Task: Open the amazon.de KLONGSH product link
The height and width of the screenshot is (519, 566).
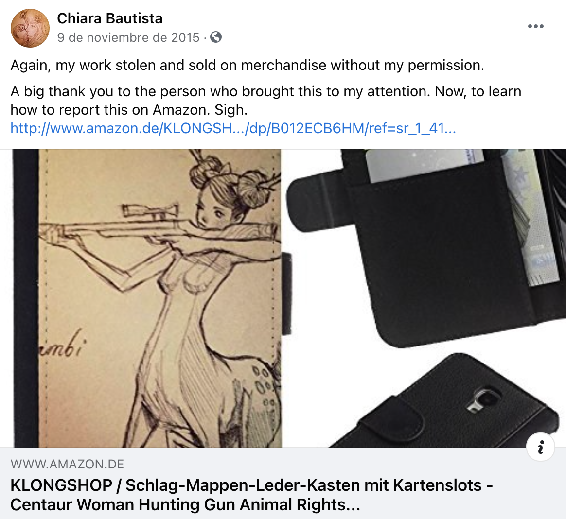Action: pyautogui.click(x=233, y=128)
